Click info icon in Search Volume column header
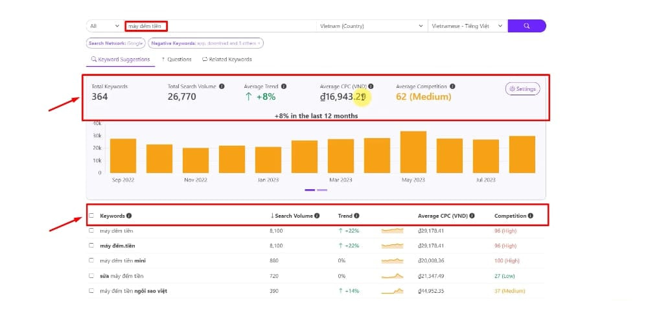 tap(317, 216)
